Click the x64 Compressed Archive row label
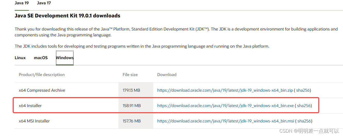Viewport: 343px width, 136px height. [42, 90]
